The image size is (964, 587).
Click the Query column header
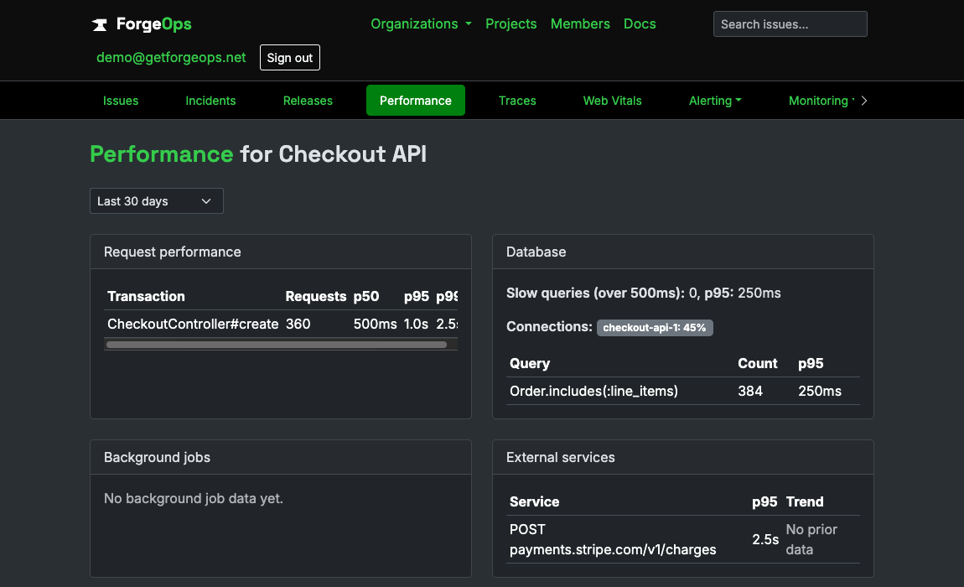(x=529, y=364)
